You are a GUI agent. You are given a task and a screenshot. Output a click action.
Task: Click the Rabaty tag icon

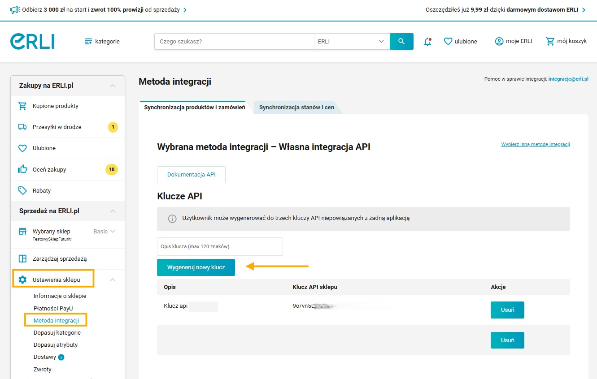22,190
